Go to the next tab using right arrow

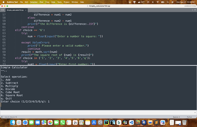[x=3, y=10]
